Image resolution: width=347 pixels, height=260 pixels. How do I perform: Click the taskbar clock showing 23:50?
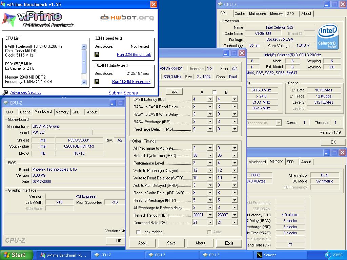click(x=338, y=255)
